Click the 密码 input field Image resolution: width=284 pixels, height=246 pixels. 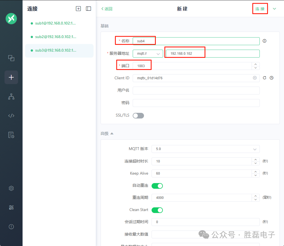(x=196, y=103)
